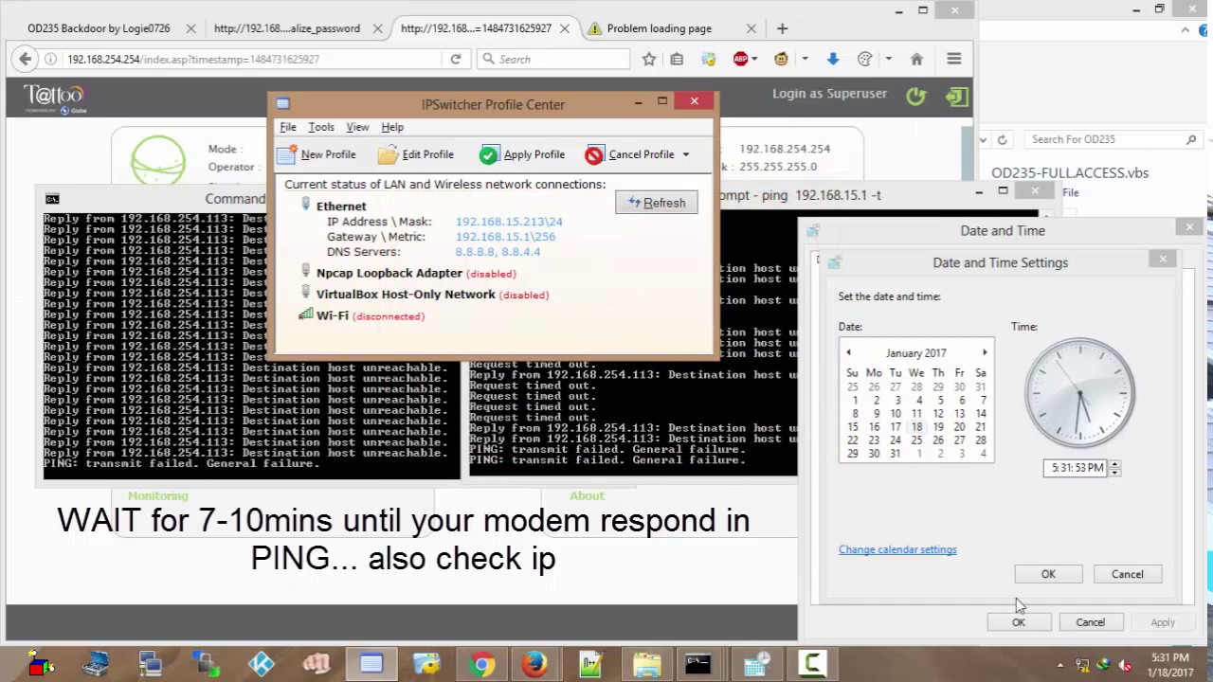Open File Explorer from the taskbar
The height and width of the screenshot is (682, 1213).
pos(647,664)
